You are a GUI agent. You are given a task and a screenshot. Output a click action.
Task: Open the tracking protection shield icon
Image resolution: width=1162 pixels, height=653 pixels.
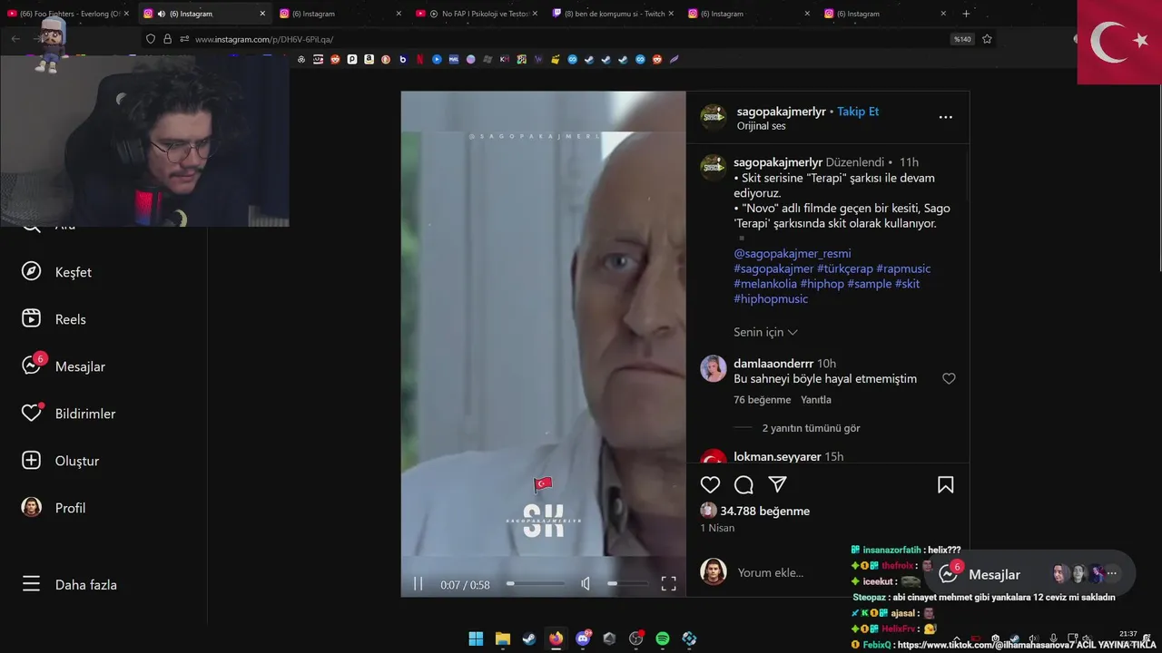tap(151, 39)
